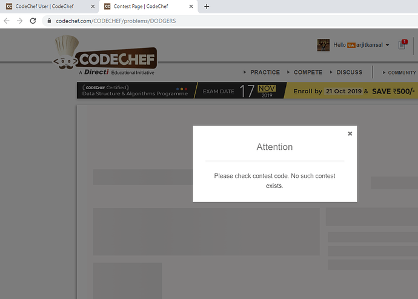Open the PRACTICE menu

265,72
